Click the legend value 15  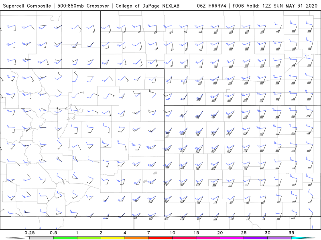pyautogui.click(x=196, y=233)
